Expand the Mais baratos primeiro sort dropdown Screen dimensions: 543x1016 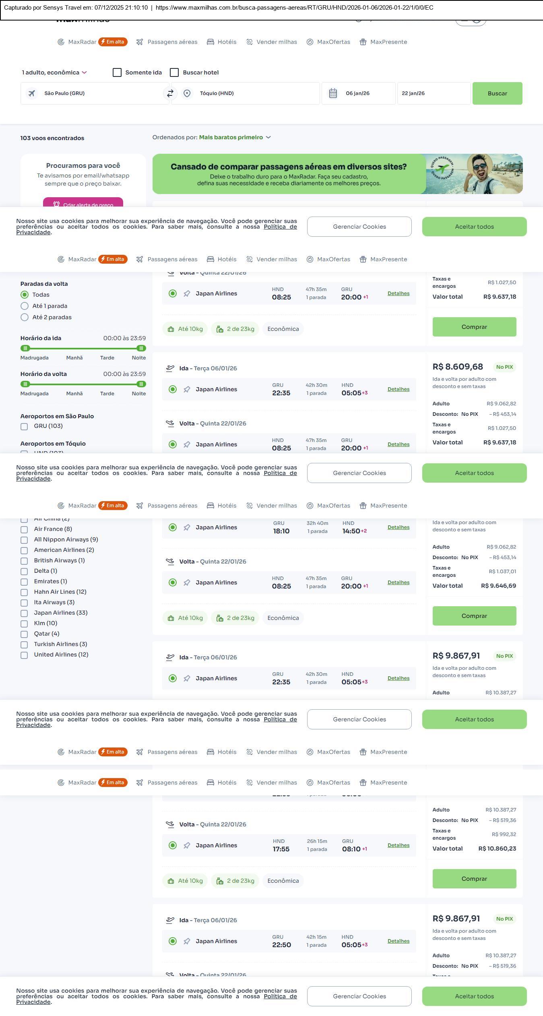(x=235, y=137)
